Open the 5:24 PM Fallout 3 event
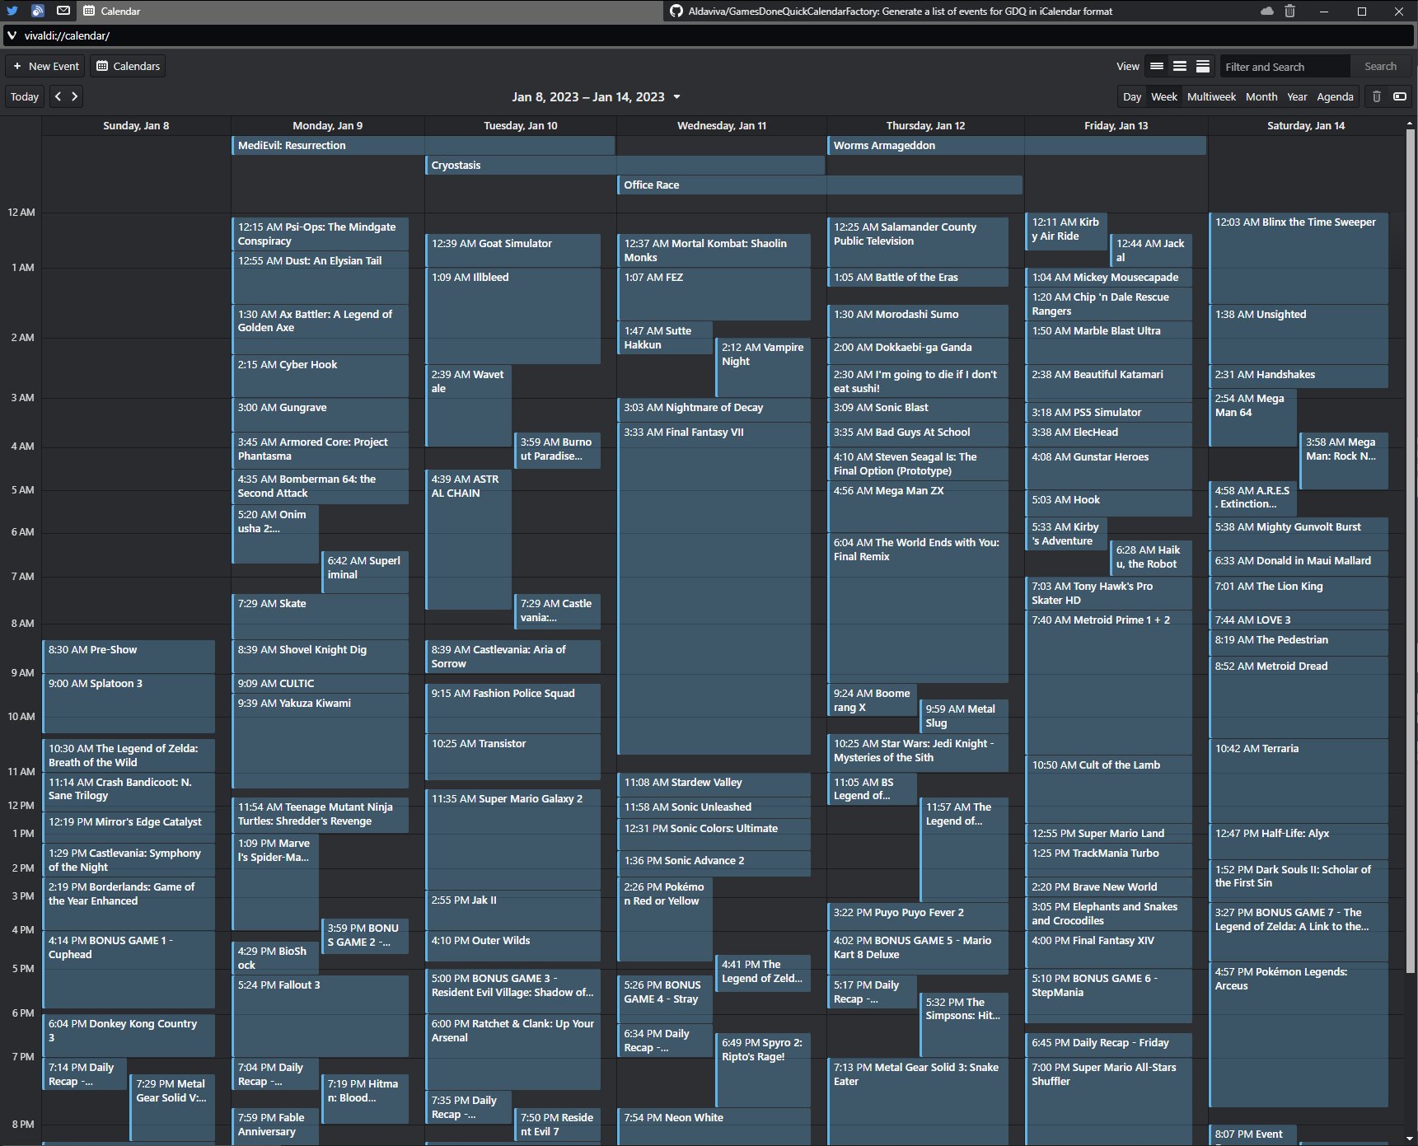 pyautogui.click(x=321, y=1015)
